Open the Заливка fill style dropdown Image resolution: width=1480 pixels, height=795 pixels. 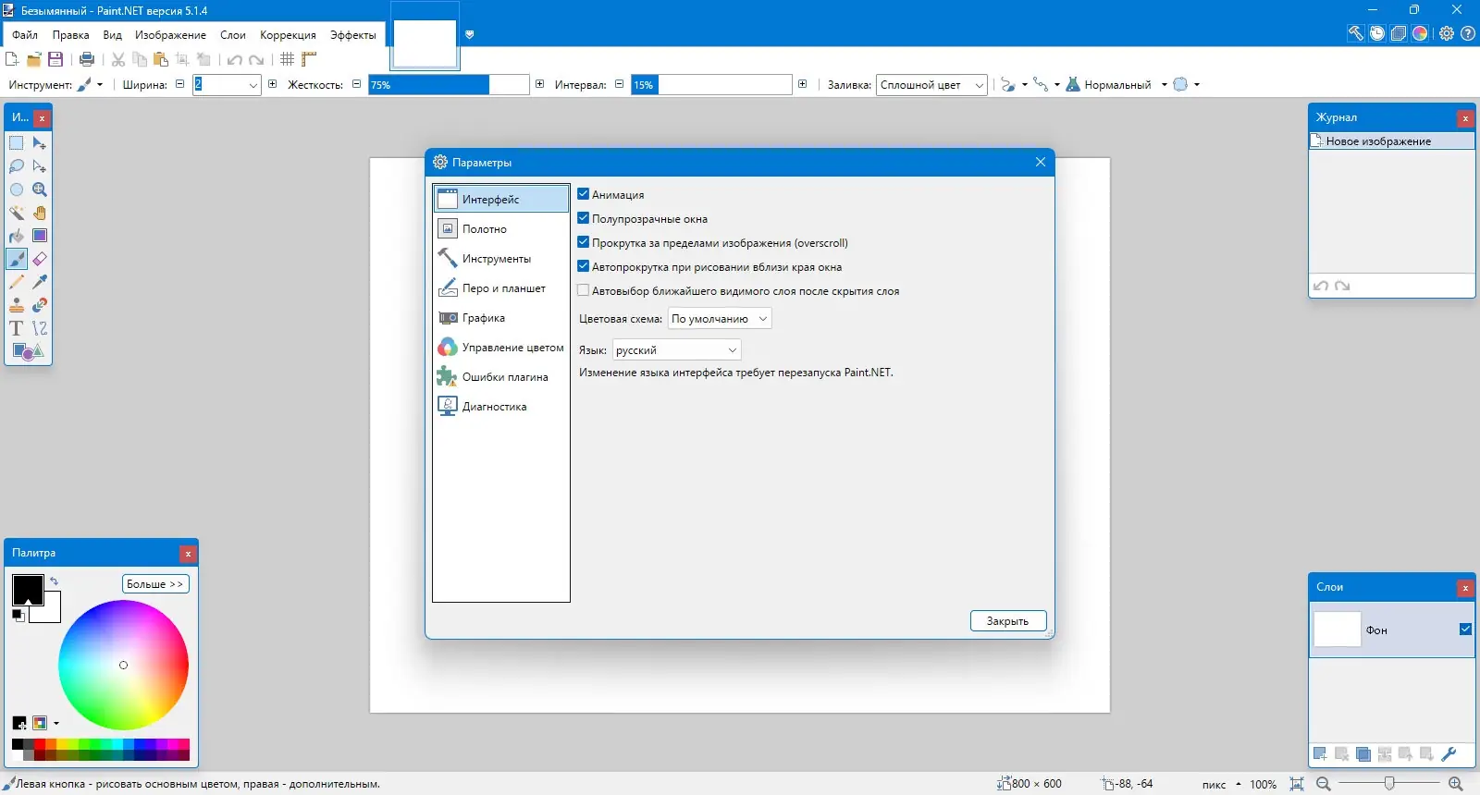coord(931,85)
